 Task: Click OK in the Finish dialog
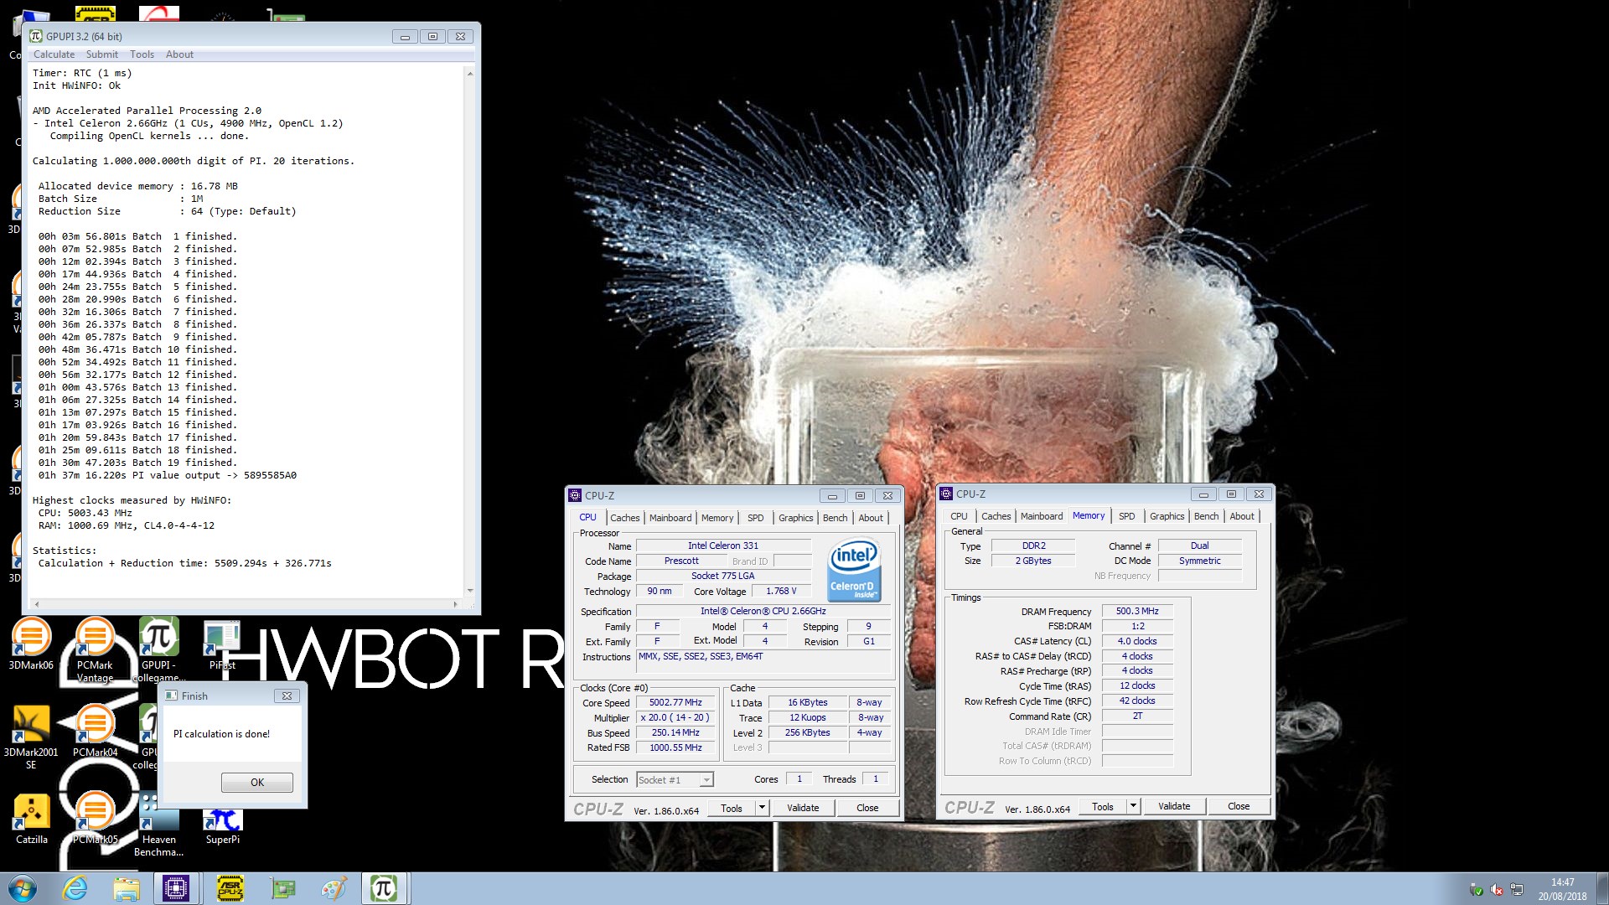(x=257, y=782)
